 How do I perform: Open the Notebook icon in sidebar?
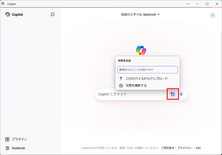[x=7, y=148]
